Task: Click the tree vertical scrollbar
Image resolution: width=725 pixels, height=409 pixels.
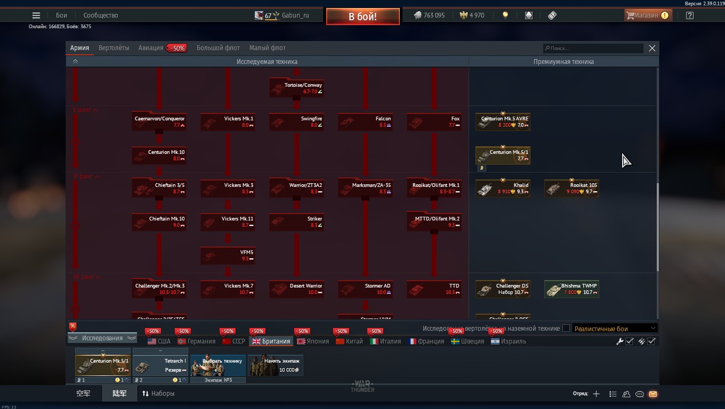Action: [x=657, y=227]
